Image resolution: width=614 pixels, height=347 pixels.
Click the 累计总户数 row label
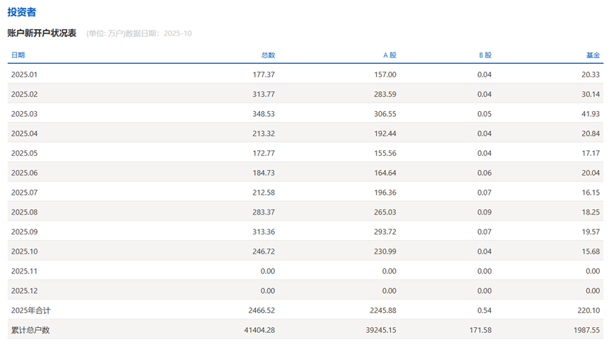click(31, 330)
